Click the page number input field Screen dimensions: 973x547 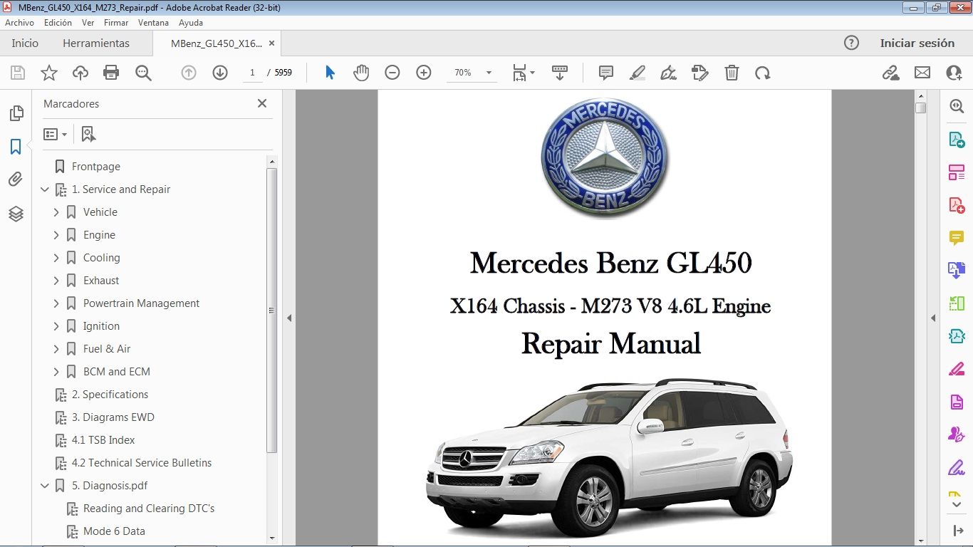click(x=251, y=72)
